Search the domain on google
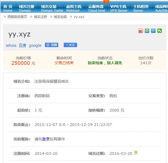Screen dimensions: 168x163 coord(35,46)
